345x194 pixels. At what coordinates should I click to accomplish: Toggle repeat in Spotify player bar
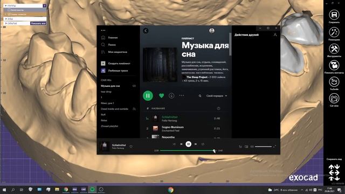pyautogui.click(x=203, y=144)
